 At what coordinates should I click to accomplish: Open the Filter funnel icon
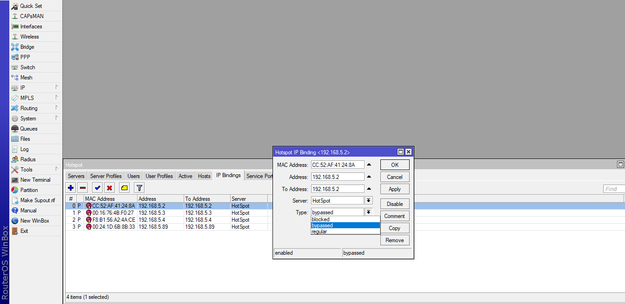pos(139,188)
